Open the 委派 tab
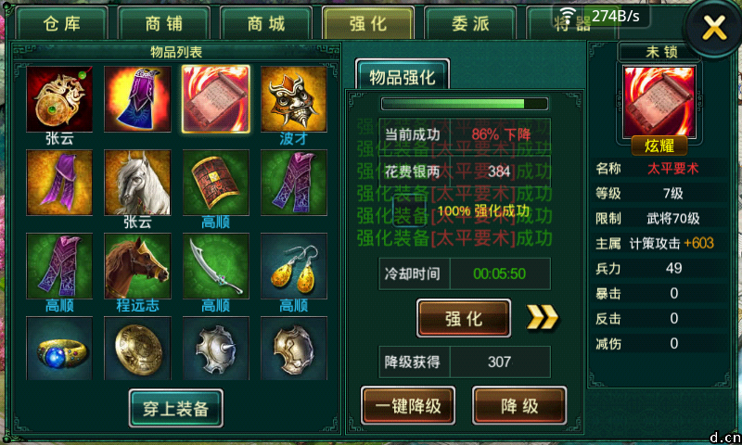 [x=470, y=23]
